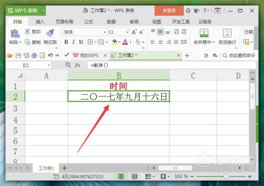264x186 pixels.
Task: Expand Merge and Center dropdown arrow
Action: click(x=214, y=42)
